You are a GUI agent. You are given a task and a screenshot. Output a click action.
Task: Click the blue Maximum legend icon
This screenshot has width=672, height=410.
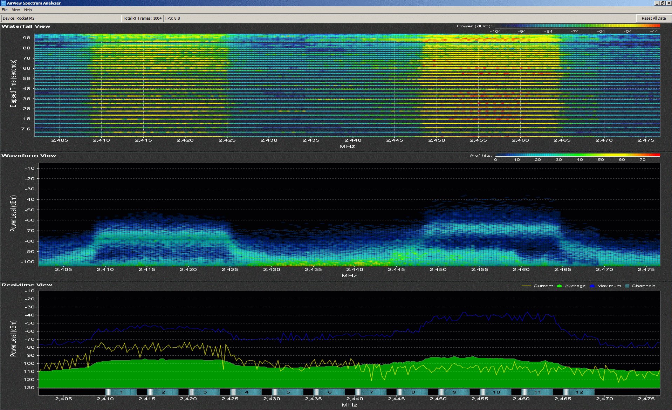point(592,286)
